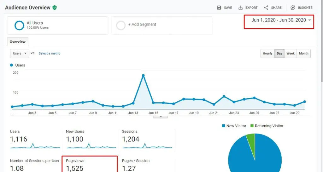
Task: Click the Share icon
Action: (x=266, y=8)
